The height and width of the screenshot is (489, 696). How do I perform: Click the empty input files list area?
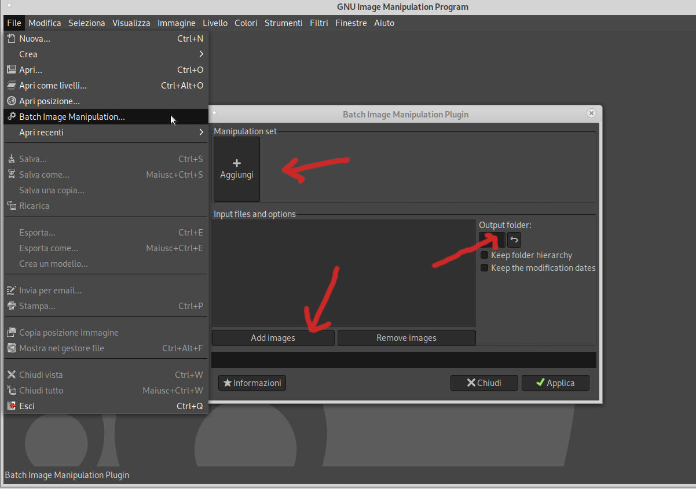pyautogui.click(x=343, y=273)
